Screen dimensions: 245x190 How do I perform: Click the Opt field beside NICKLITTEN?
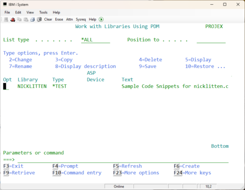6,87
